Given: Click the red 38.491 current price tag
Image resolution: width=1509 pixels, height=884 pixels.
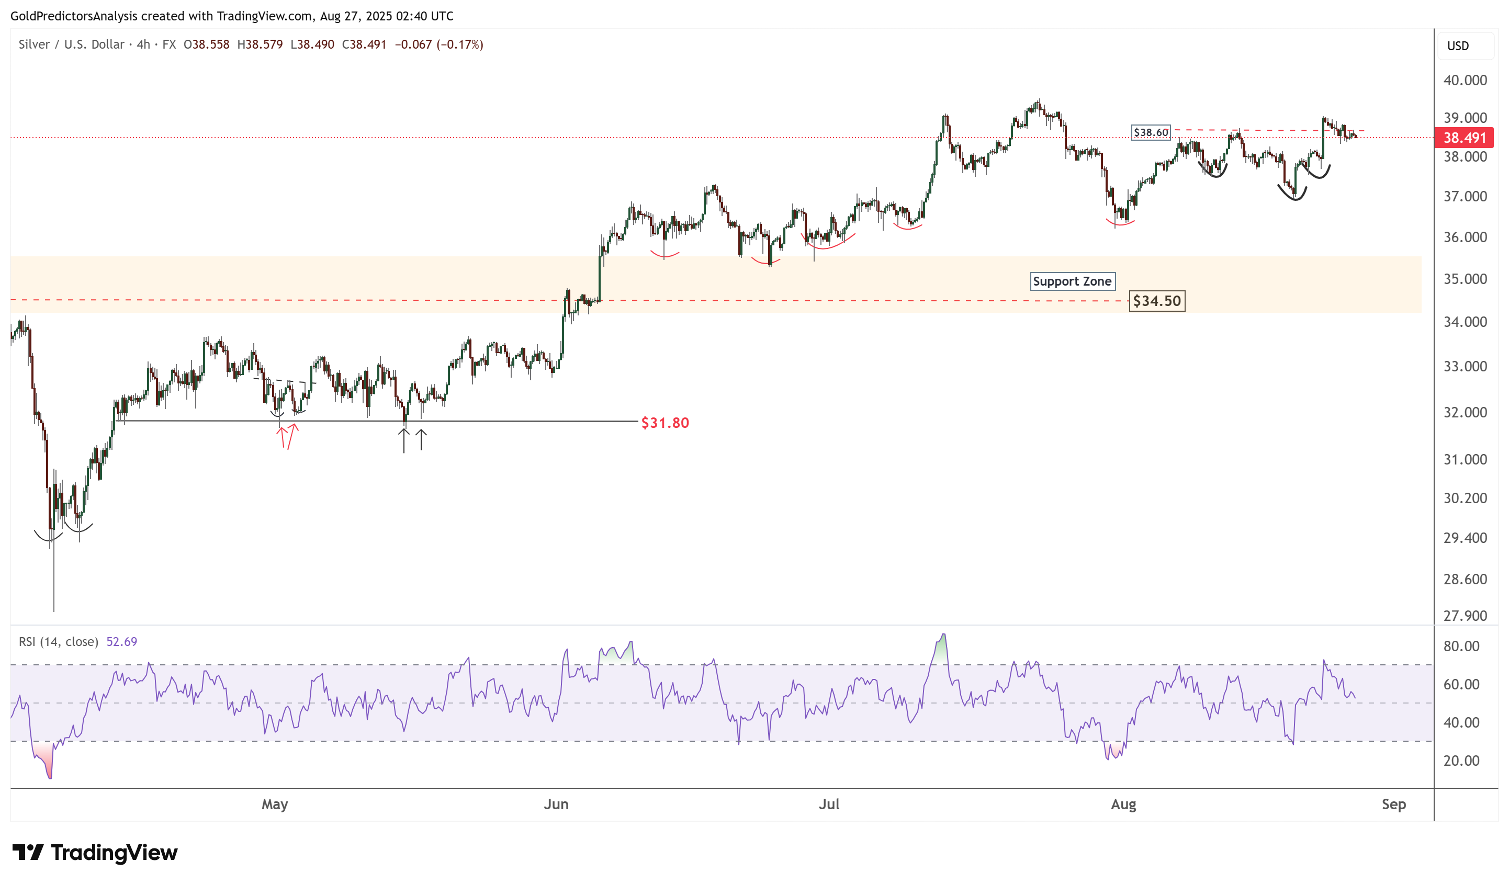Looking at the screenshot, I should tap(1464, 138).
